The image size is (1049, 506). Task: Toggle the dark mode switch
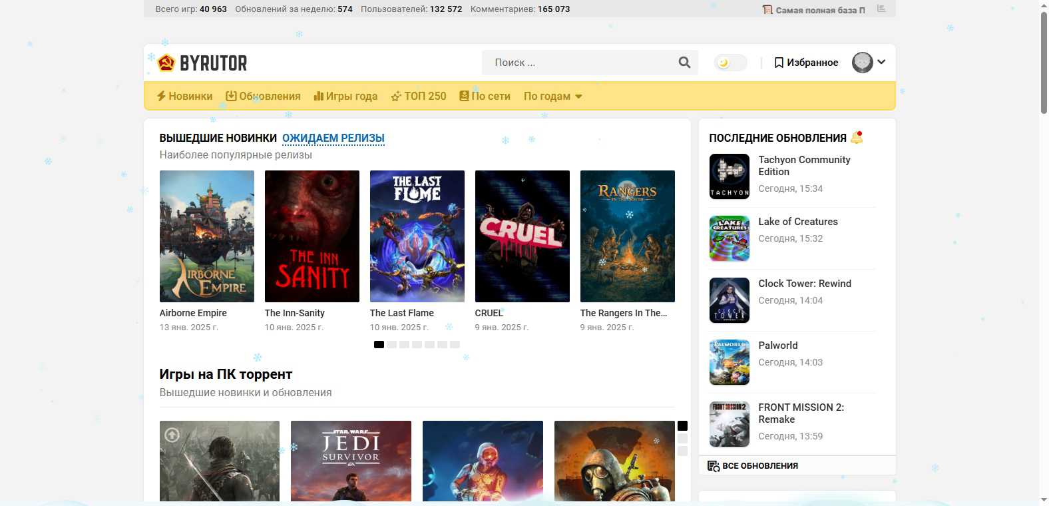(x=730, y=63)
